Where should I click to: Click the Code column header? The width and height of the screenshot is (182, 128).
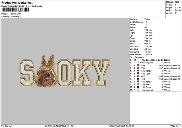pos(160,60)
